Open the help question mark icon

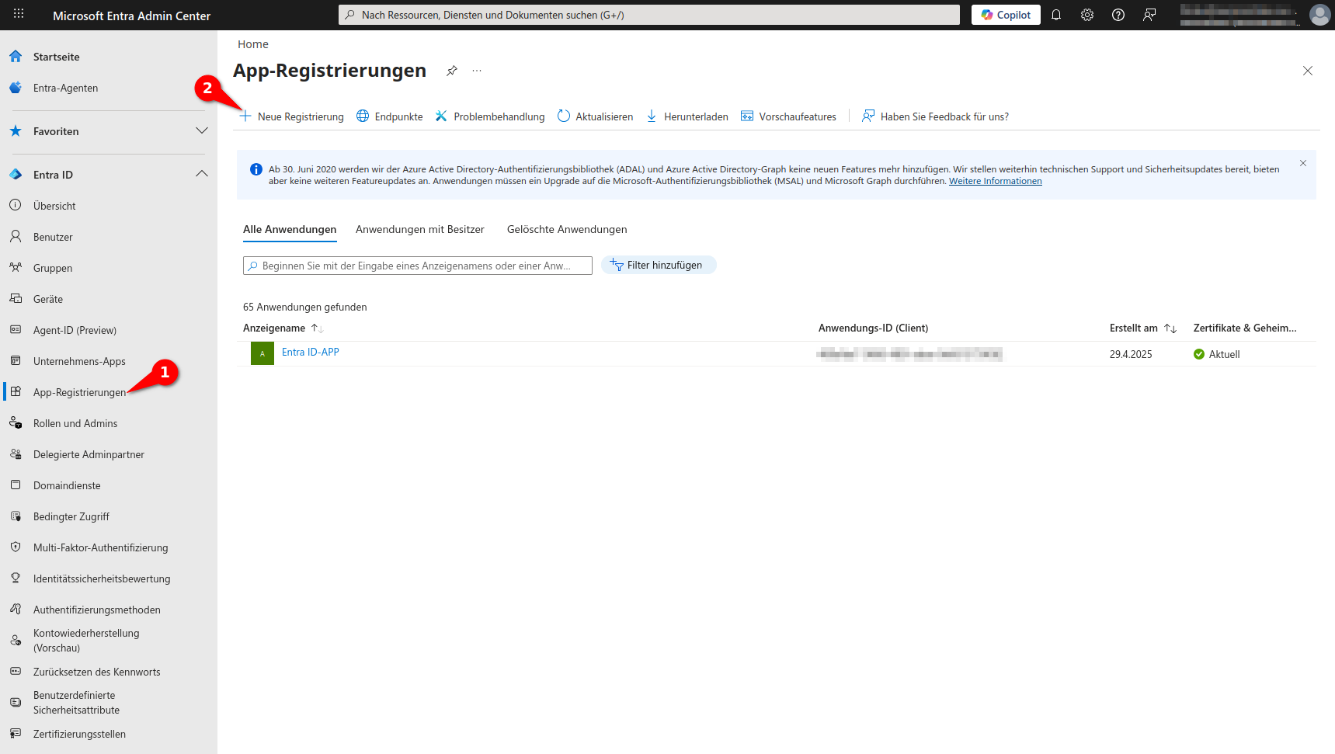(1118, 15)
